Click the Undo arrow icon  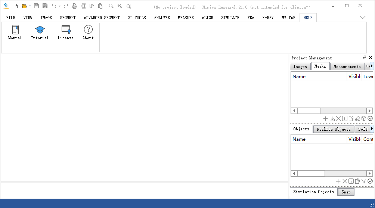pos(54,6)
